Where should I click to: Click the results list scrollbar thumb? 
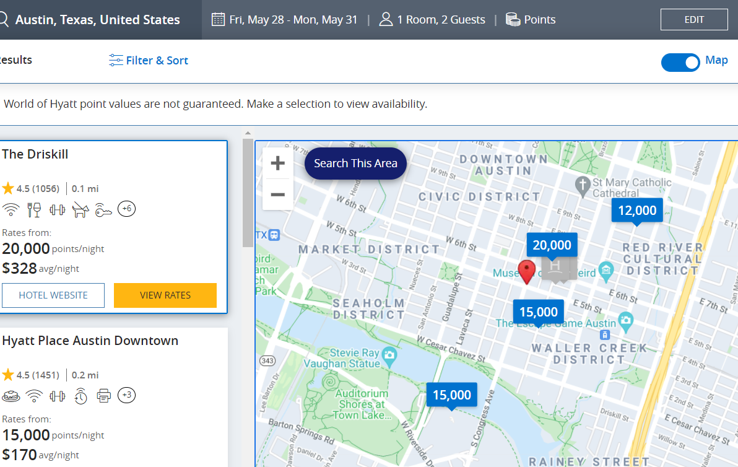coord(248,193)
